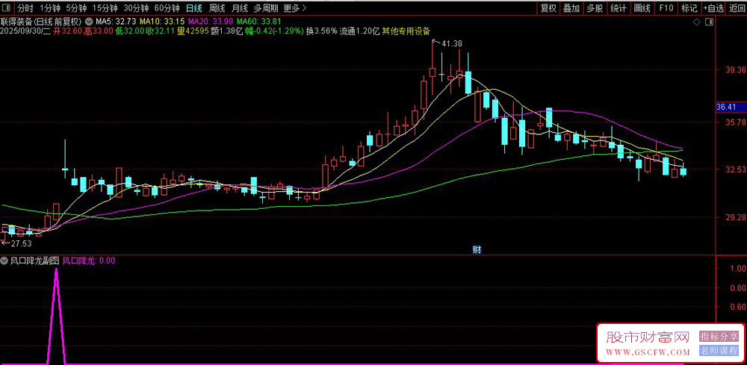Click the 复权 button
This screenshot has height=365, width=747.
coord(548,8)
